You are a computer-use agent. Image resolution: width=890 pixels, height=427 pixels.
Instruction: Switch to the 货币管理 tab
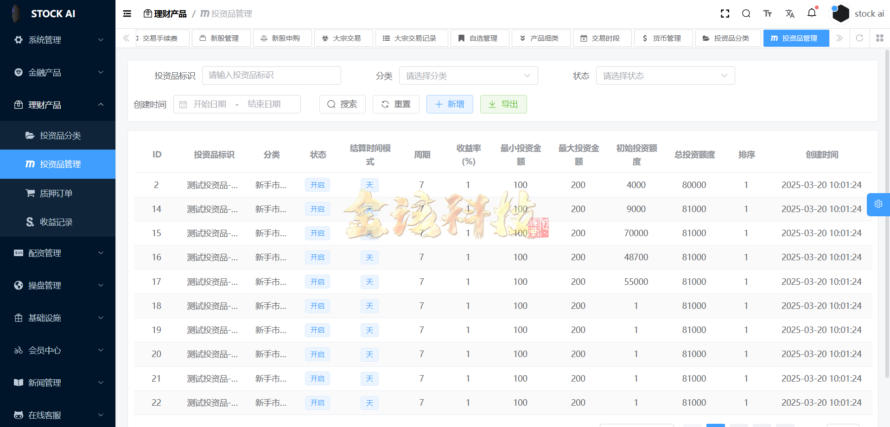point(663,38)
